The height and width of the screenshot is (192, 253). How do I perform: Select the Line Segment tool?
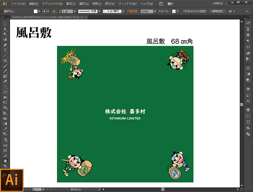(x=5, y=55)
